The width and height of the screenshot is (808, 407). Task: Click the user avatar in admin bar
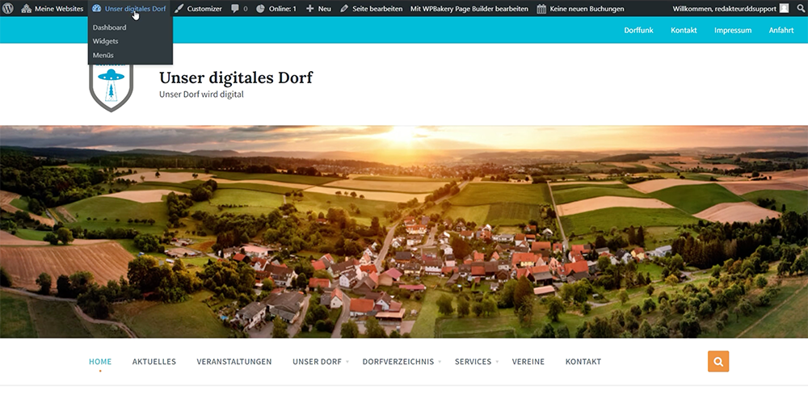(784, 8)
